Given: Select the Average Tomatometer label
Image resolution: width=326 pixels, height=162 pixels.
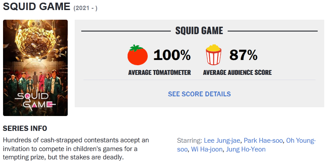Looking at the screenshot, I should coord(160,73).
